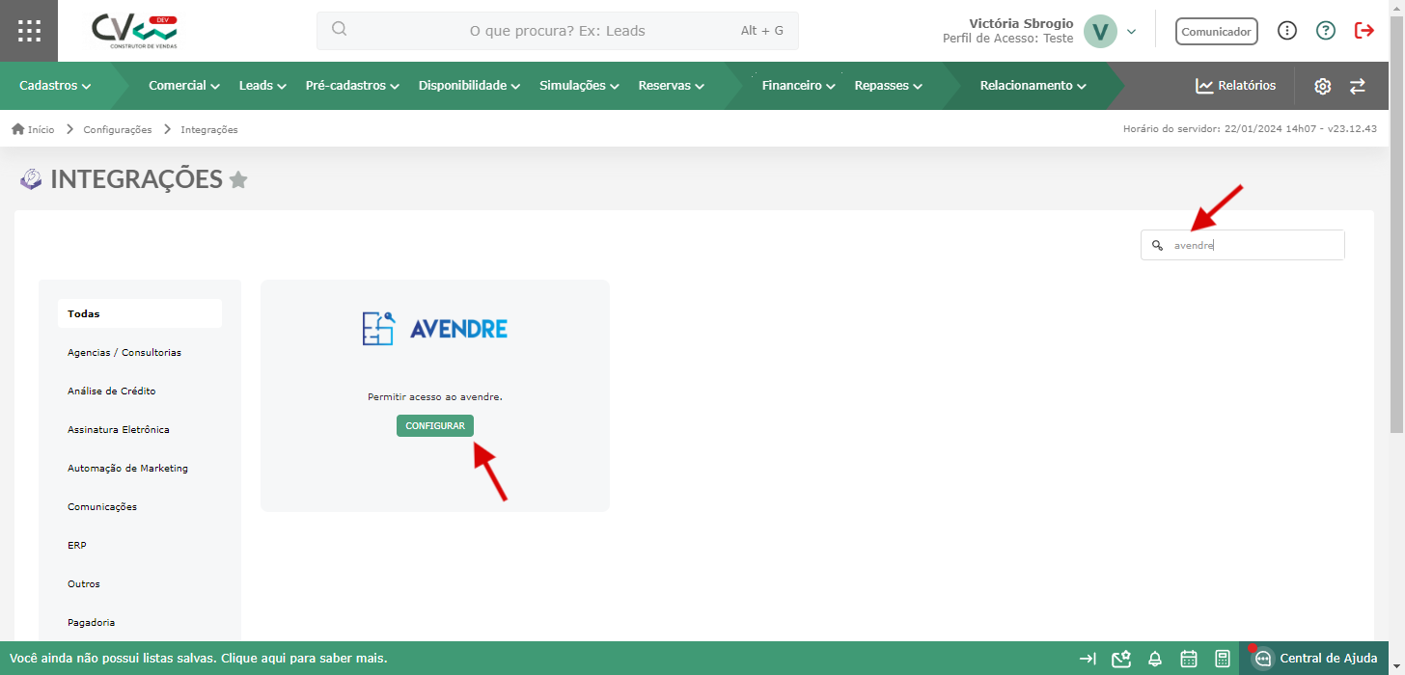Viewport: 1405px width, 675px height.
Task: Click the Avendre logo thumbnail
Action: pos(435,328)
